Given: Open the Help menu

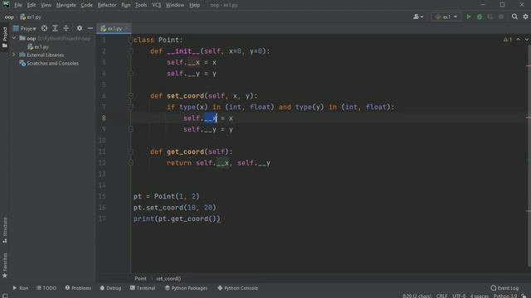Looking at the screenshot, I should 194,5.
